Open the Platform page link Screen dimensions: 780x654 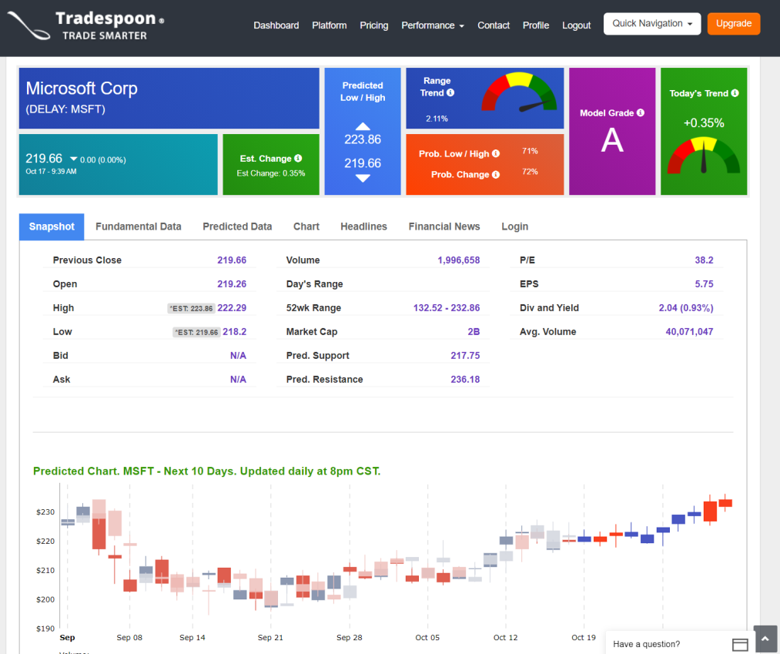pos(330,25)
